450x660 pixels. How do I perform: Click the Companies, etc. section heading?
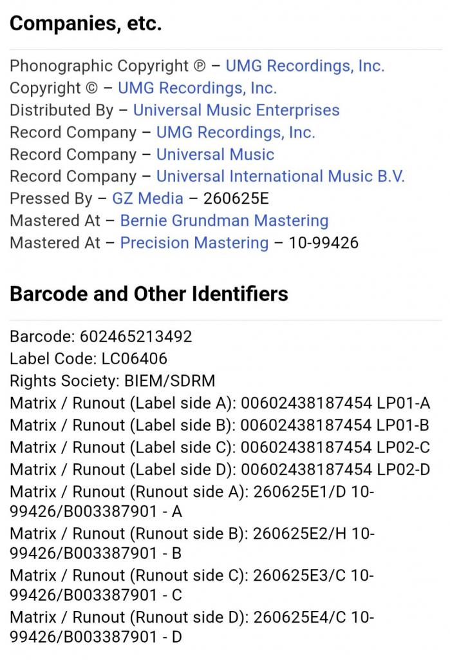(86, 24)
